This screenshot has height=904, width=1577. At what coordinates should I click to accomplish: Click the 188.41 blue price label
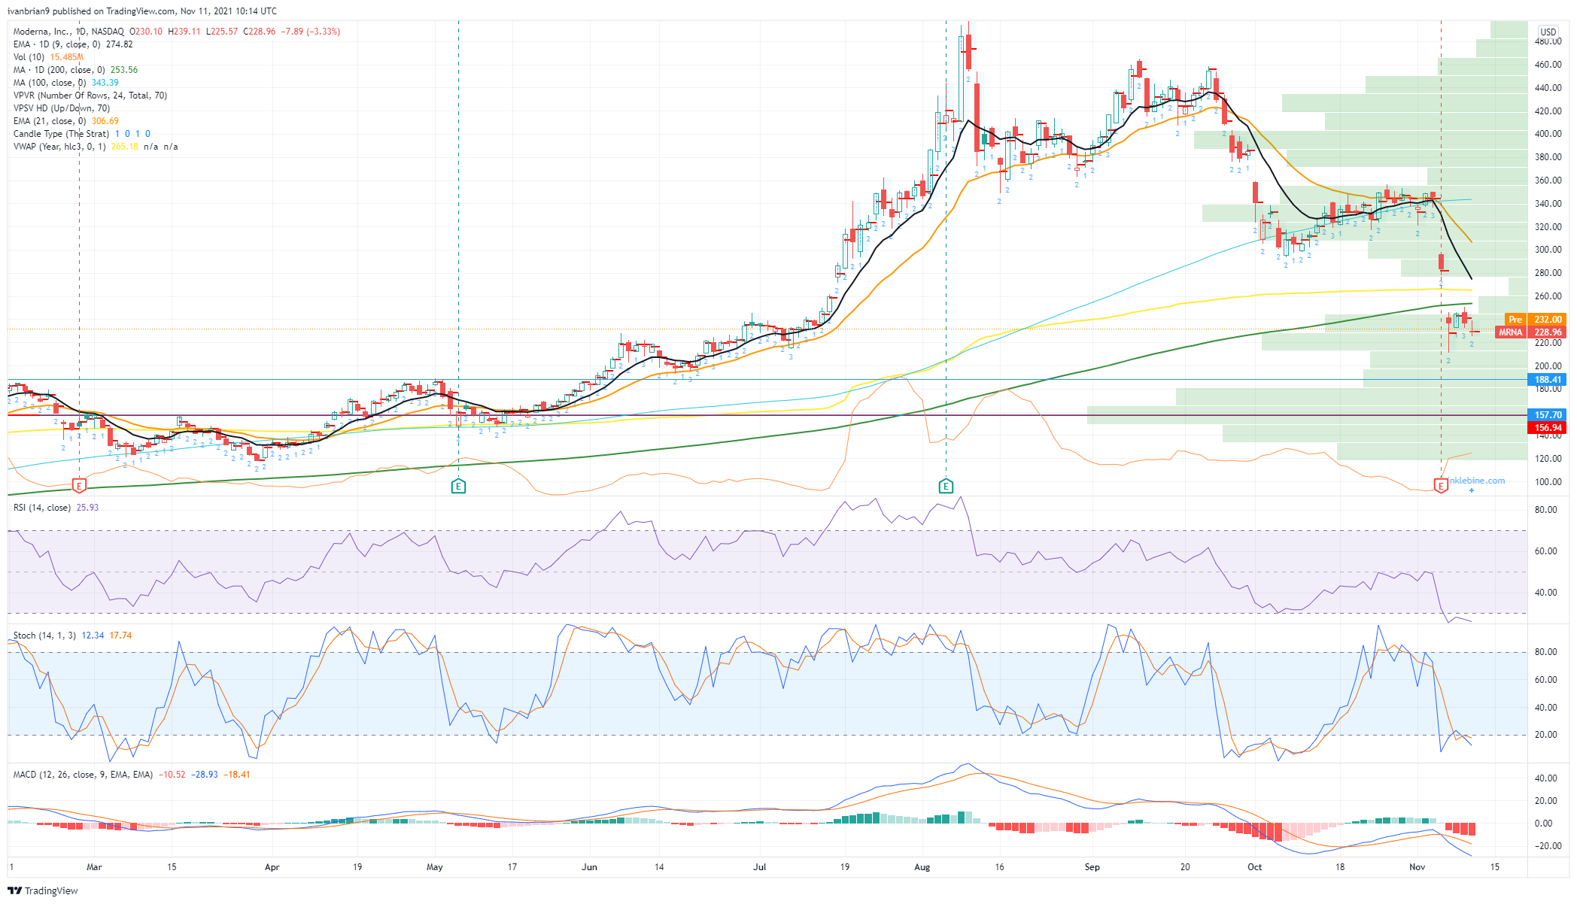(x=1548, y=380)
